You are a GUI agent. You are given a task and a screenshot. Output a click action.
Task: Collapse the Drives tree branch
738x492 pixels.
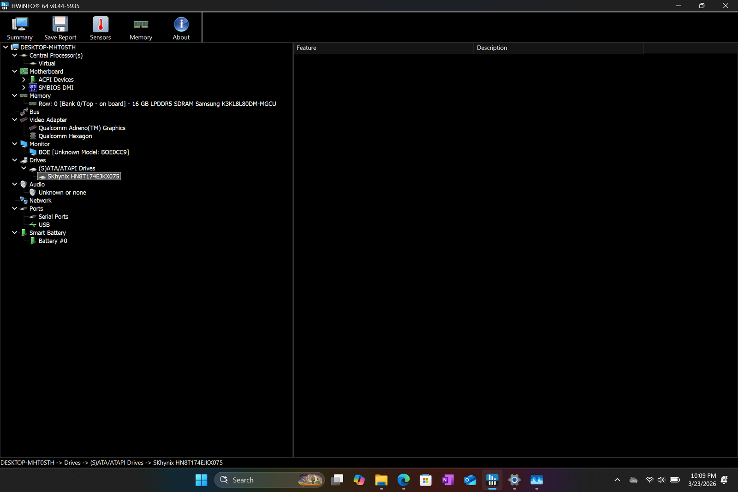point(15,160)
